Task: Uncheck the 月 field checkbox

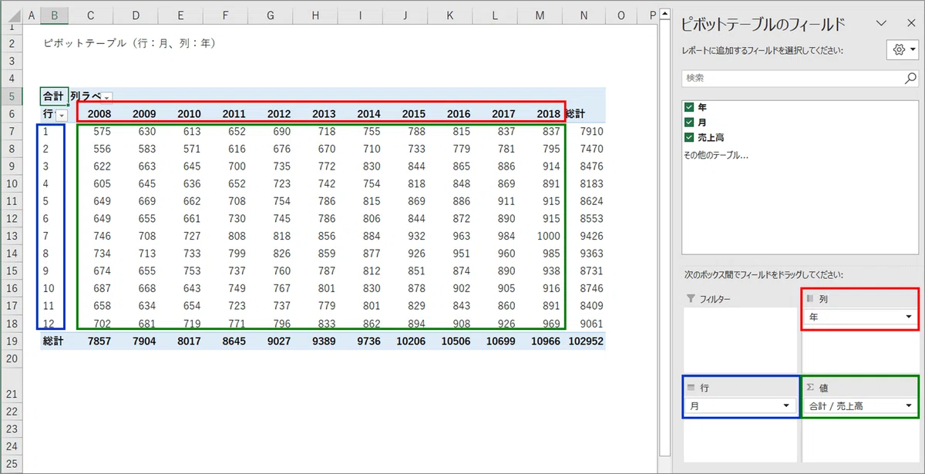Action: pos(689,122)
